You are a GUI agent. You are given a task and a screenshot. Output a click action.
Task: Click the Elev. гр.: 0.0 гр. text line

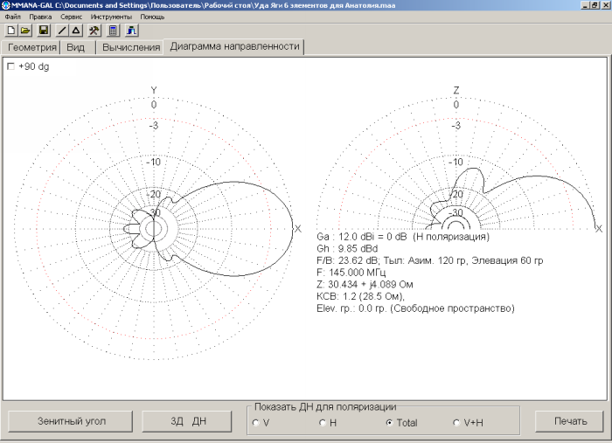pos(415,308)
